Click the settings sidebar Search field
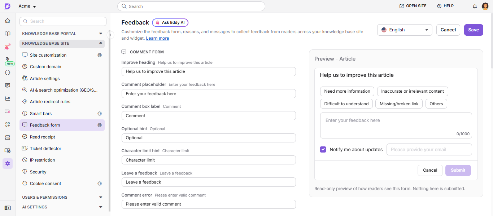The width and height of the screenshot is (493, 216). tap(63, 21)
